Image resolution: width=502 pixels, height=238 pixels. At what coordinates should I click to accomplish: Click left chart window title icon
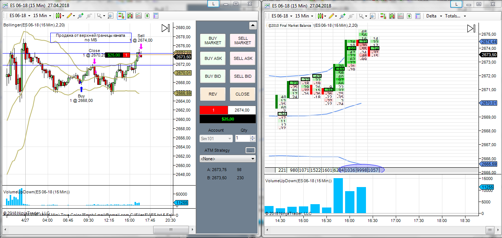pyautogui.click(x=4, y=5)
